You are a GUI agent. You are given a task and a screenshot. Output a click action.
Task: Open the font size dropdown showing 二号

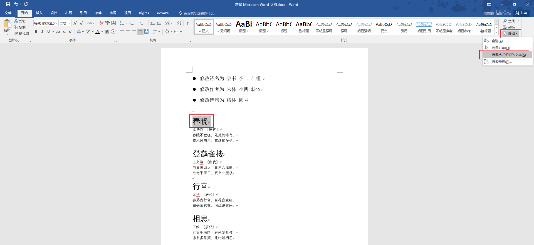(70, 23)
